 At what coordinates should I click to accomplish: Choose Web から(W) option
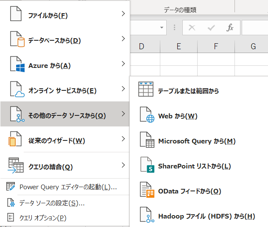pos(199,115)
